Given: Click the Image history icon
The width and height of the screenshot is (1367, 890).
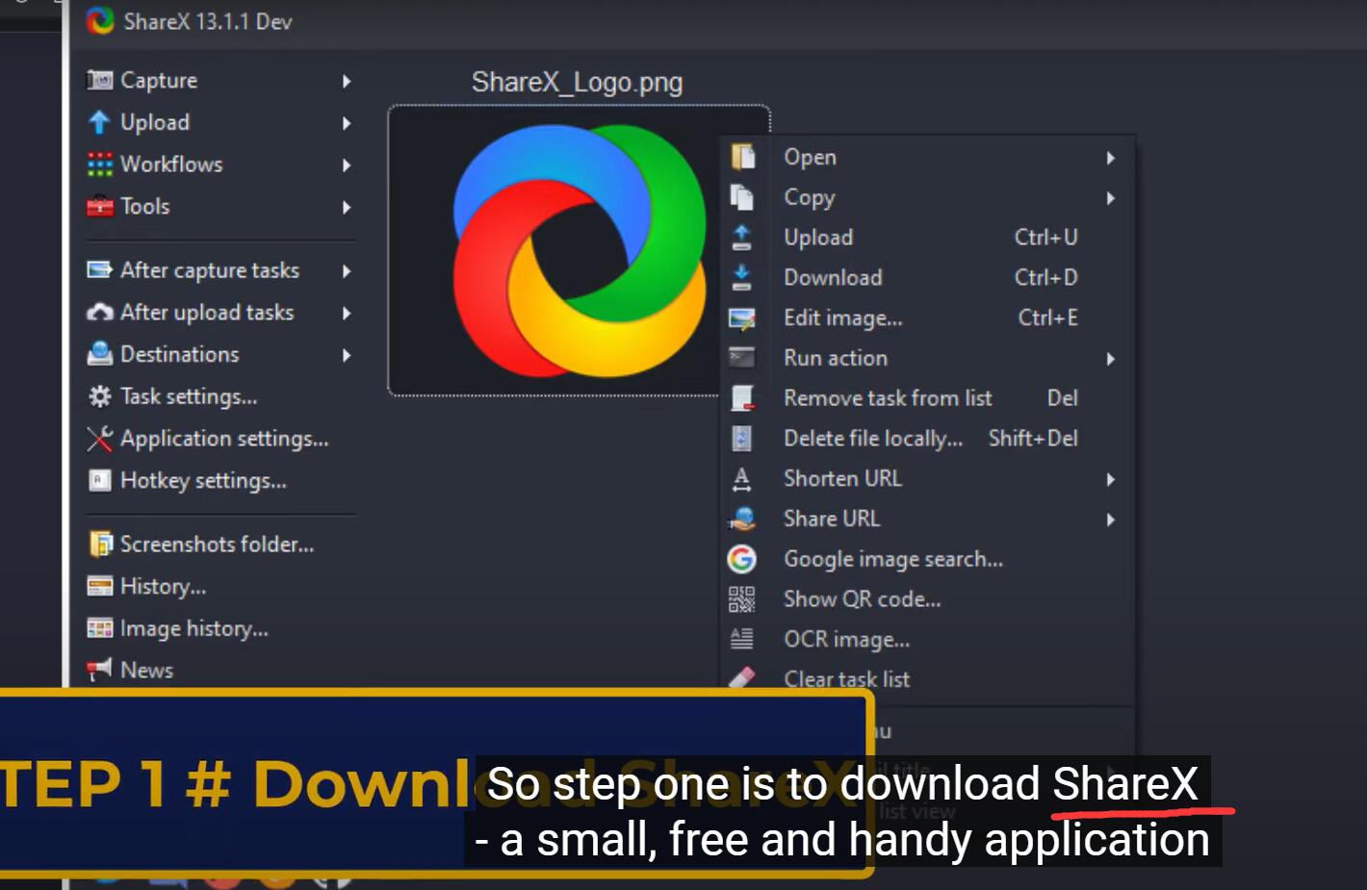Looking at the screenshot, I should (x=99, y=628).
